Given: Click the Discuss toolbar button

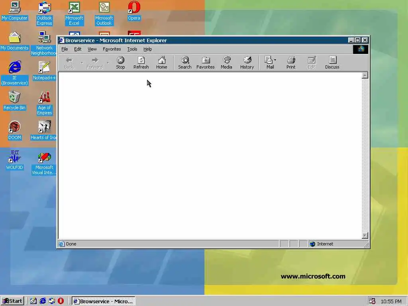Looking at the screenshot, I should tap(332, 63).
